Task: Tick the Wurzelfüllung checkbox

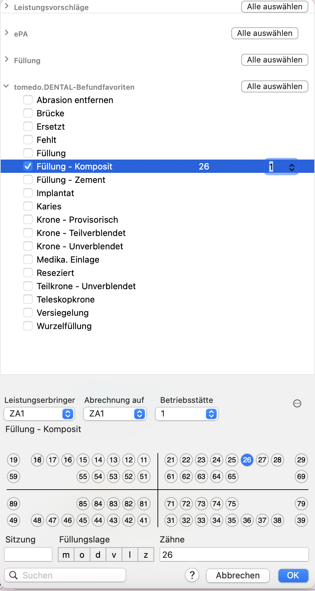Action: click(x=28, y=326)
